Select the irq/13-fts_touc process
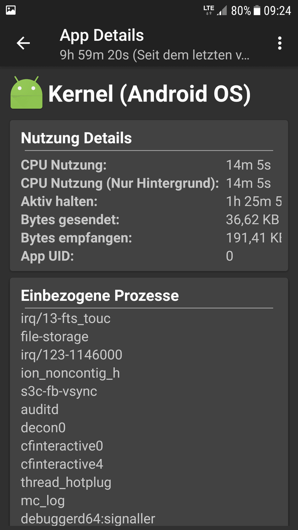Screen dimensions: 298x530 pos(66,318)
